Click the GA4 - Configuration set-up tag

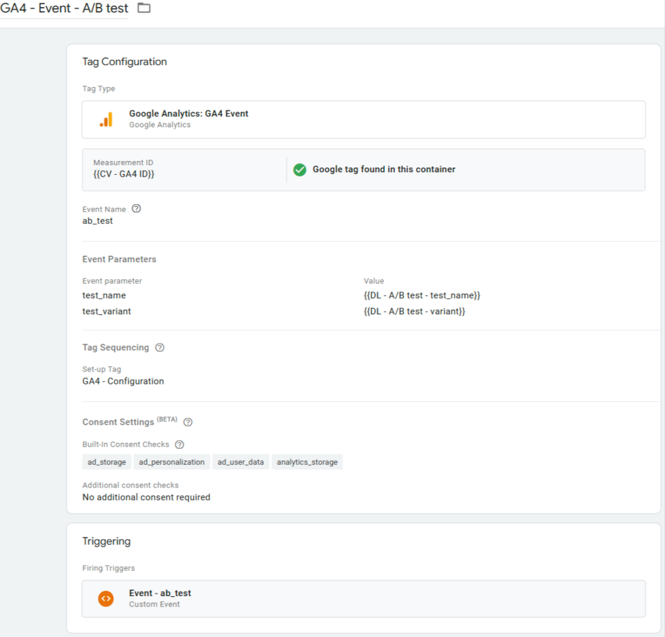click(123, 381)
